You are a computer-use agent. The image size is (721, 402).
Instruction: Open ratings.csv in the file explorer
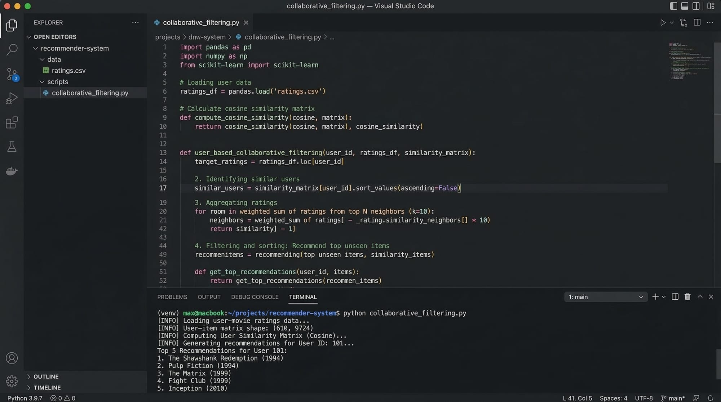click(68, 71)
